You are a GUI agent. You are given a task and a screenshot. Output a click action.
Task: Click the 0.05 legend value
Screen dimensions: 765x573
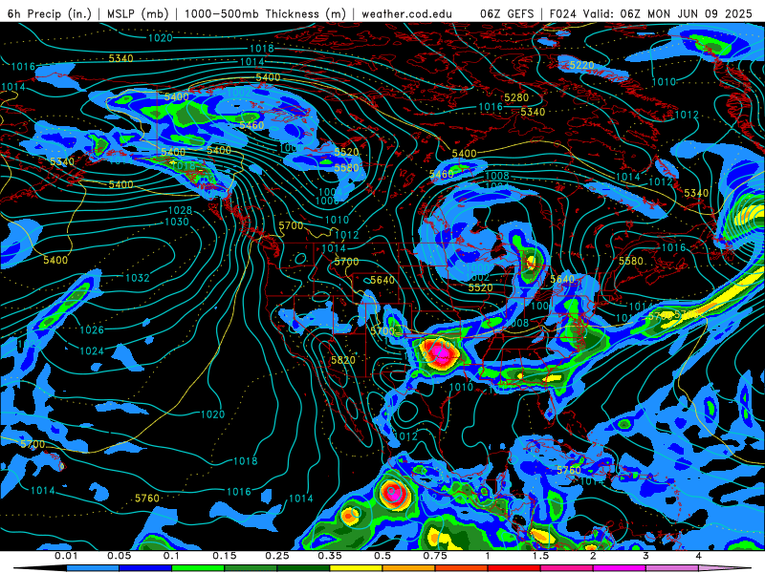coord(119,556)
